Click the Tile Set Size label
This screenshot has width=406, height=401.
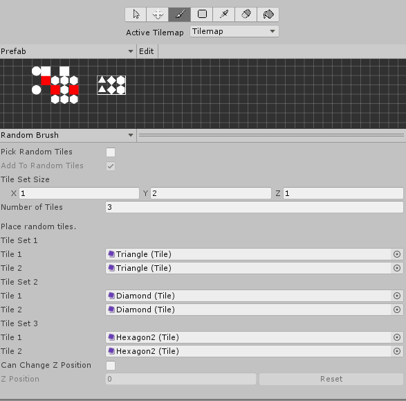tap(25, 179)
